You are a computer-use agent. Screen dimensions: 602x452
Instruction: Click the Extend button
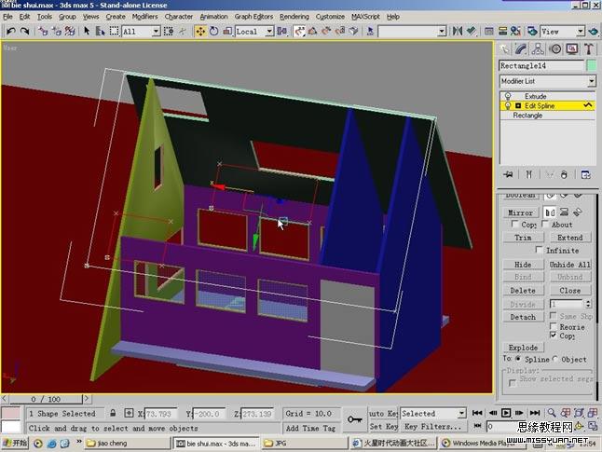569,238
